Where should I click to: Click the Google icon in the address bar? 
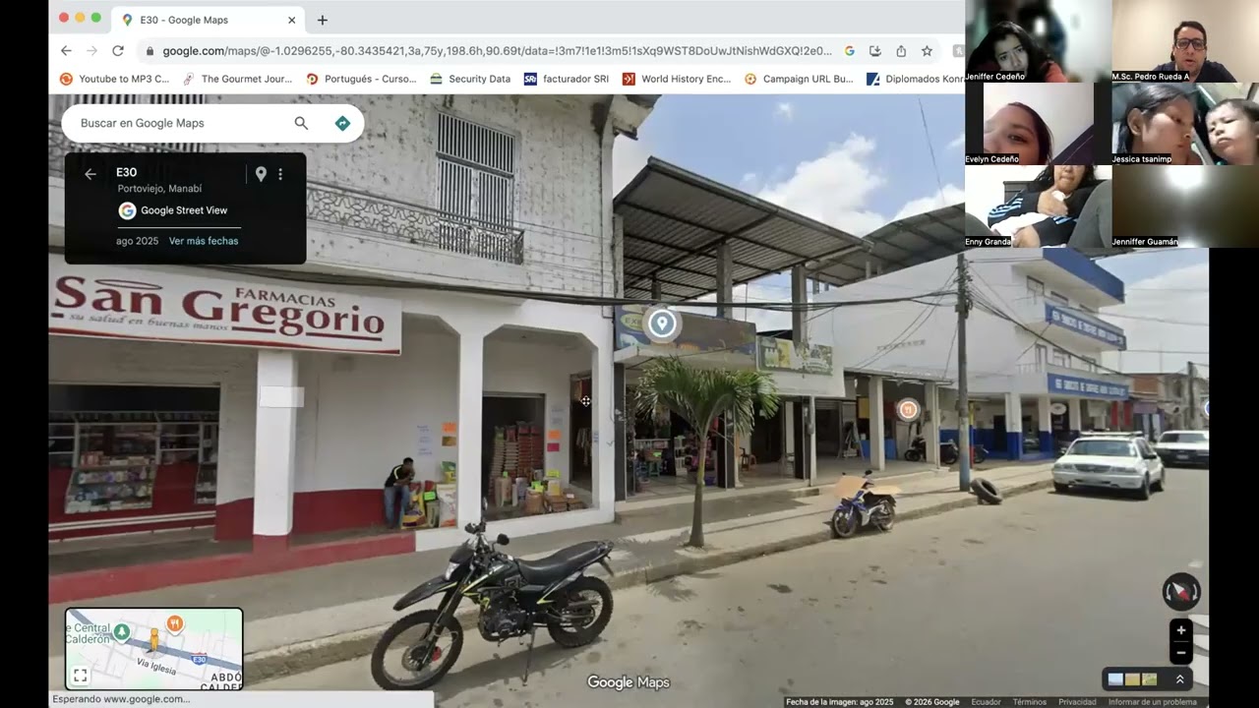click(x=850, y=51)
